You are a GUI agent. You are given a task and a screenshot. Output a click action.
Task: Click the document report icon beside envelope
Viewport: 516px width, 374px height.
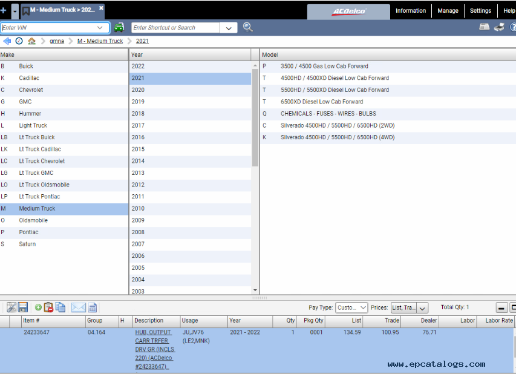coord(93,307)
